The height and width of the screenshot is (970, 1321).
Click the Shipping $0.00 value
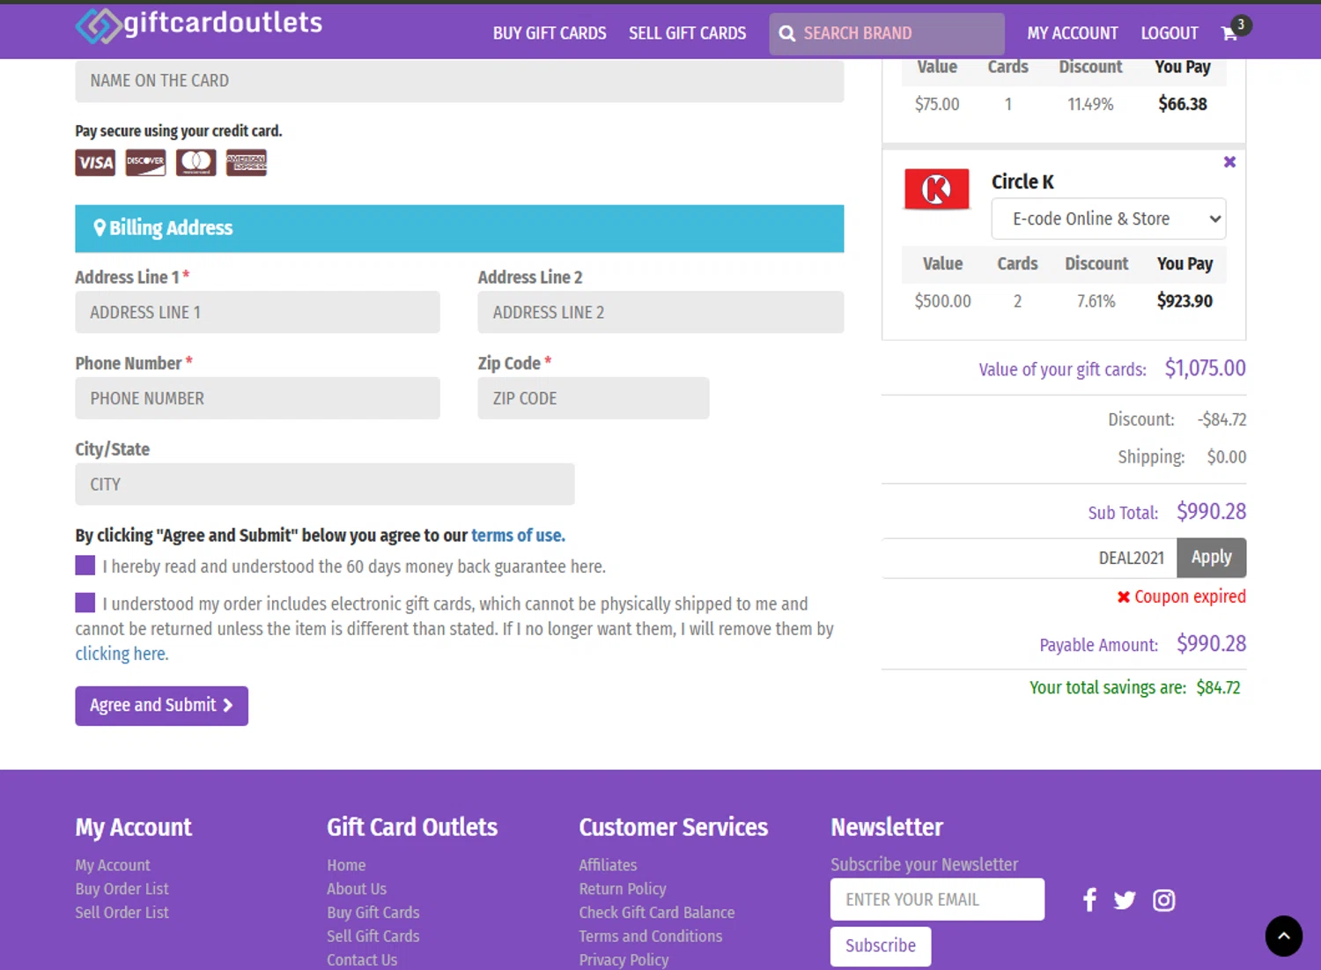point(1227,456)
